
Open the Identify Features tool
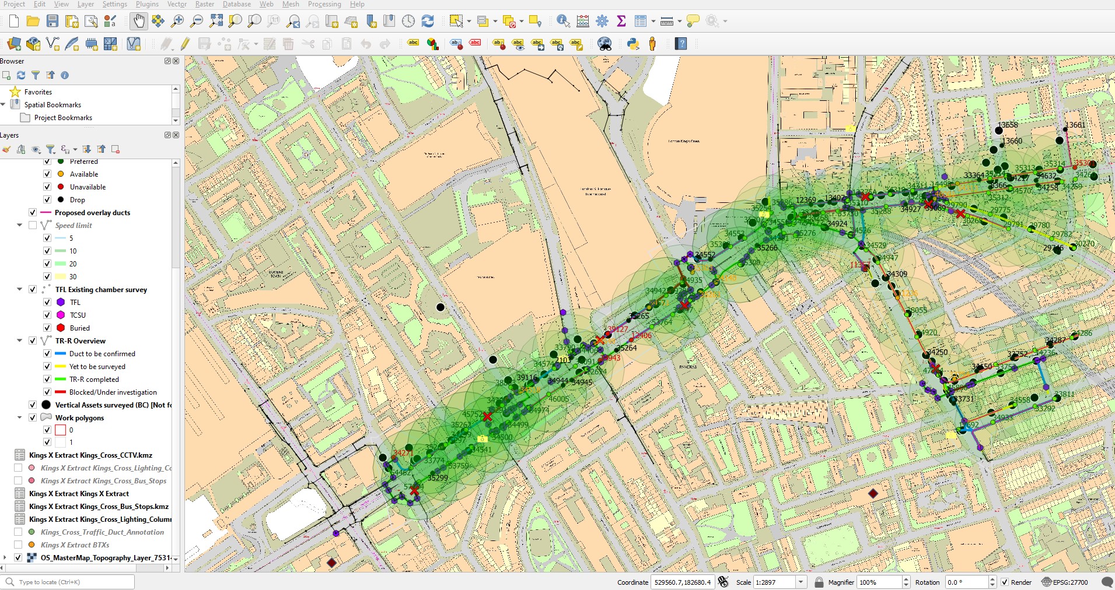point(562,20)
